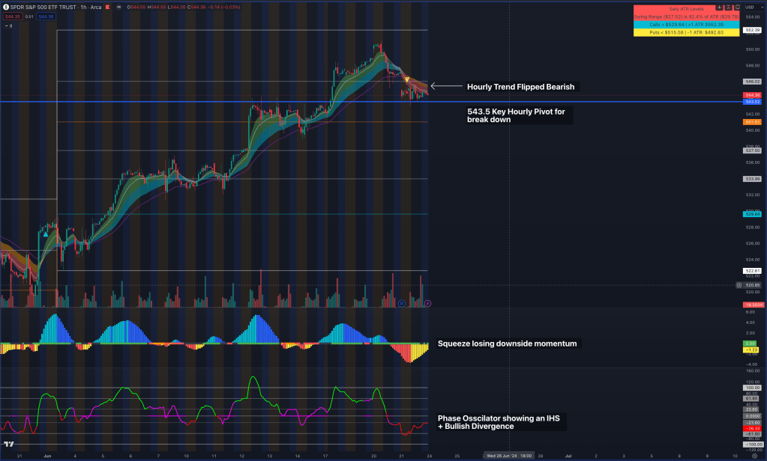Viewport: 767px width, 461px height.
Task: Select the 543.5 Key Hourly Pivot text label
Action: point(516,115)
